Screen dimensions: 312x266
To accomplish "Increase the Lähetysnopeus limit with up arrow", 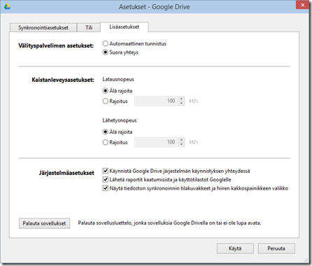I will (181, 139).
